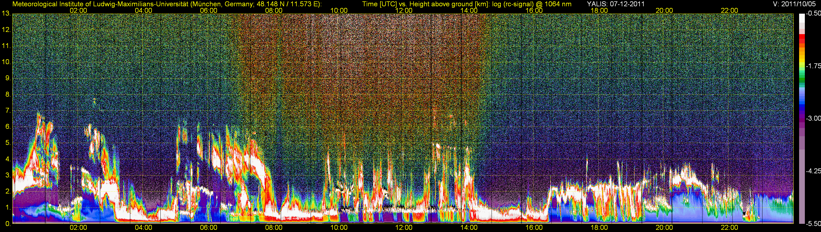Click the '8.' height axis label

[x=8, y=95]
